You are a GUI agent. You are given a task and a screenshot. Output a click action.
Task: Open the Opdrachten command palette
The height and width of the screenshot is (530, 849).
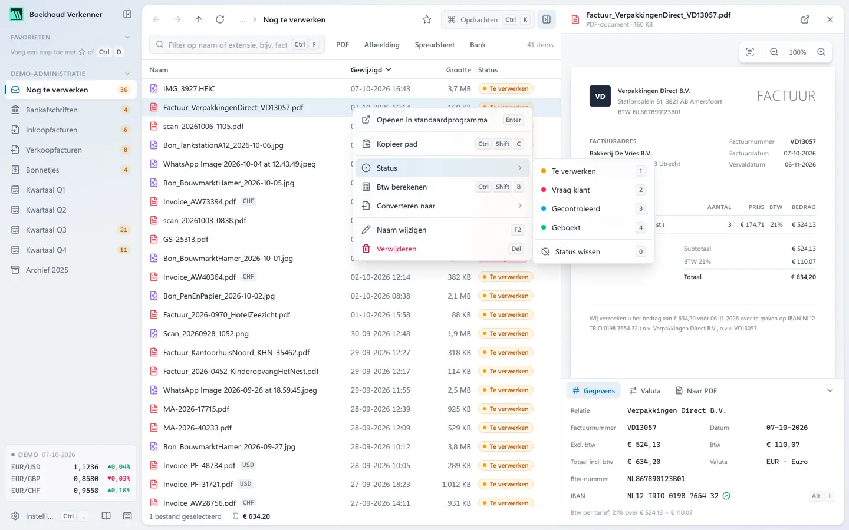(x=488, y=19)
